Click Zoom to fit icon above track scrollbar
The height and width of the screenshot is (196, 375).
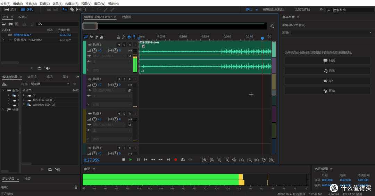tap(272, 26)
